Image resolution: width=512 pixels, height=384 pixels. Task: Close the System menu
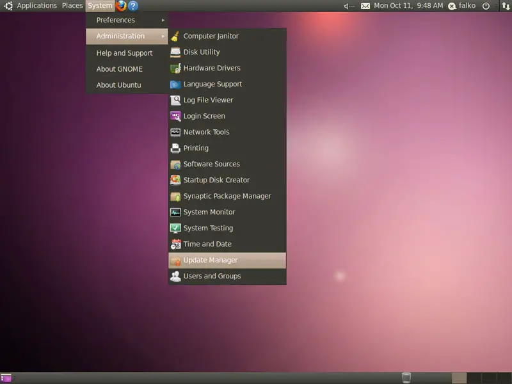pyautogui.click(x=100, y=6)
